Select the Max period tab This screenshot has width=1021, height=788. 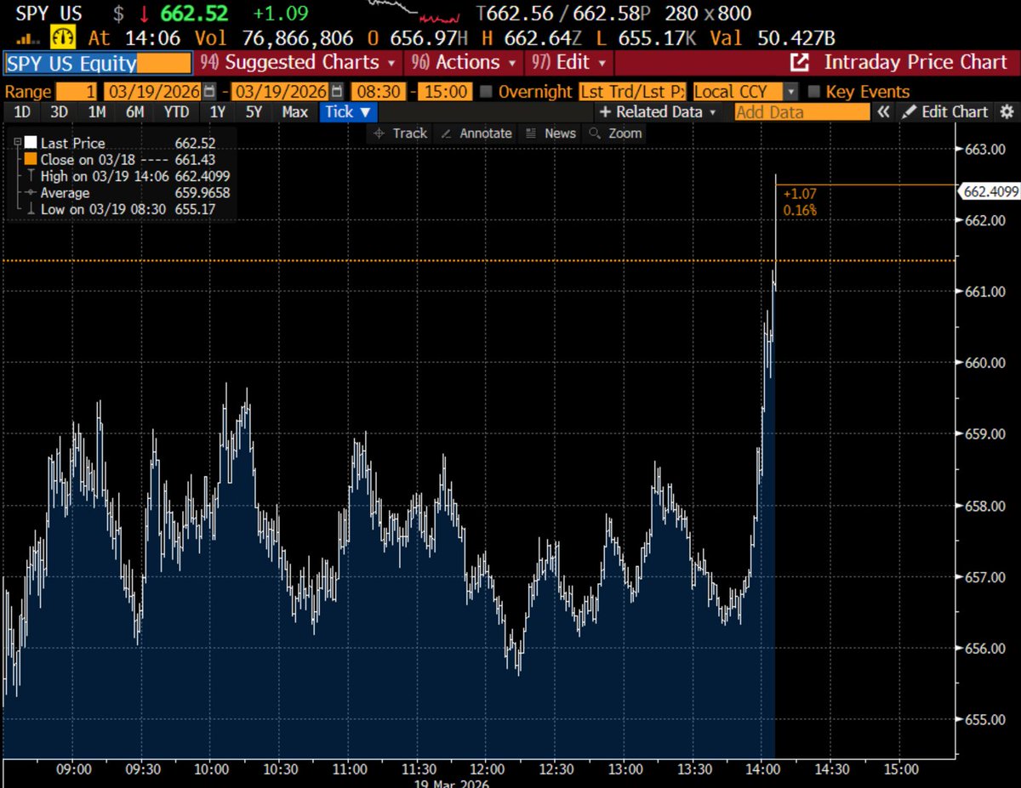295,111
